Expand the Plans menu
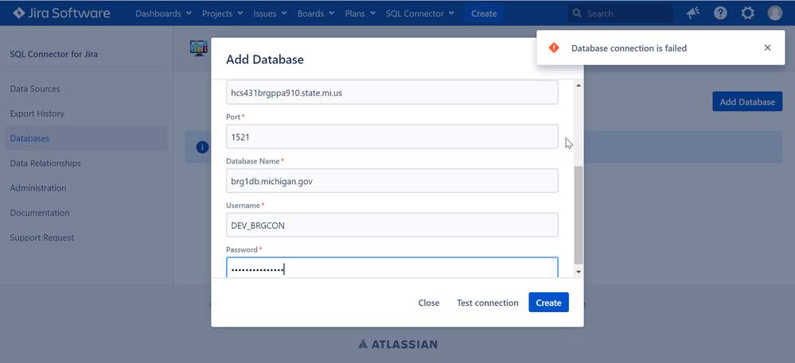 click(x=360, y=14)
